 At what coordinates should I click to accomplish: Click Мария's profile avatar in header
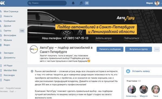(x=157, y=3)
